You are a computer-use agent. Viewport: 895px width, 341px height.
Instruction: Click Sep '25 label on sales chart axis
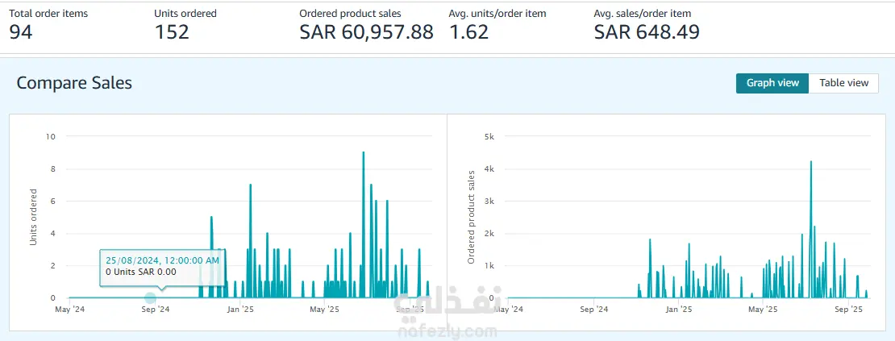pyautogui.click(x=847, y=309)
